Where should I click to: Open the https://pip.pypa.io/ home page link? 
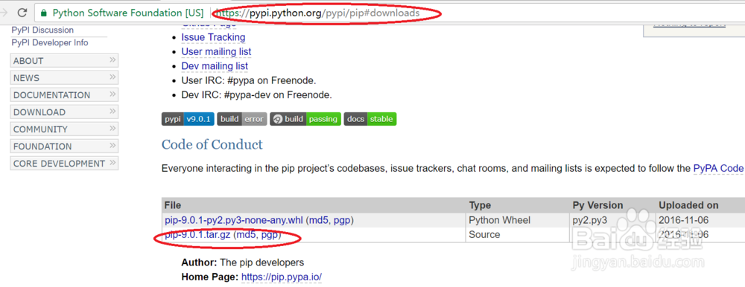(282, 277)
